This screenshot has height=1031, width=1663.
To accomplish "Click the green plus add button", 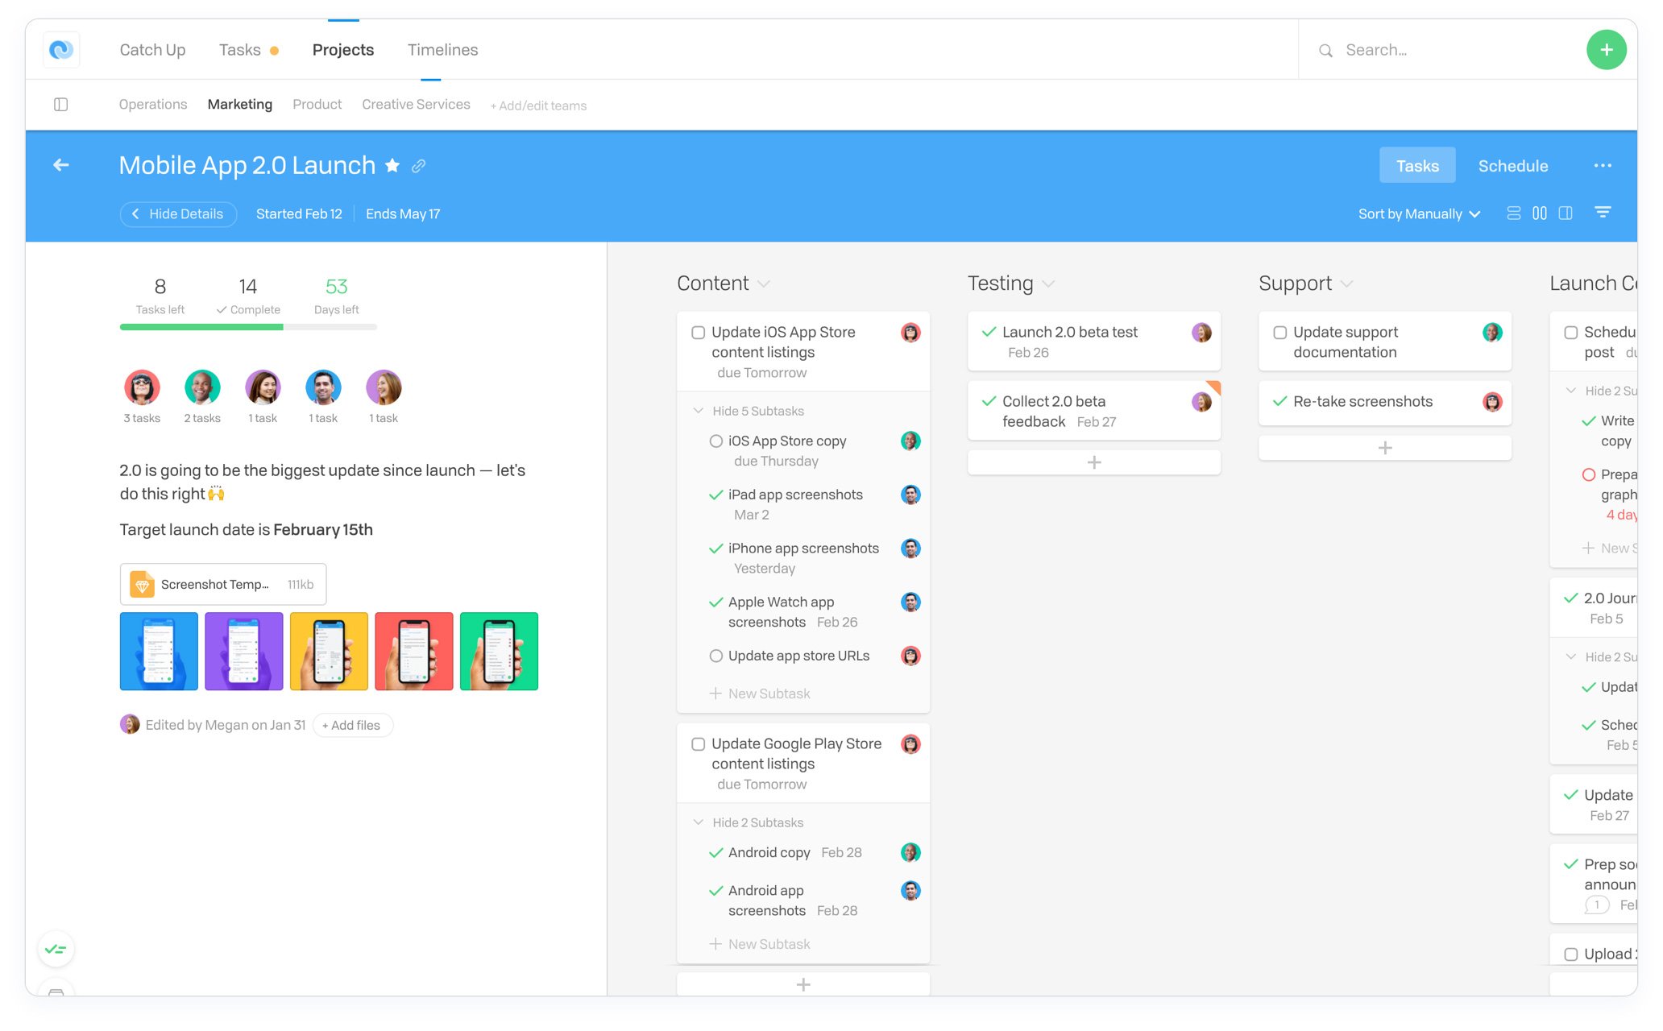I will (x=1606, y=50).
